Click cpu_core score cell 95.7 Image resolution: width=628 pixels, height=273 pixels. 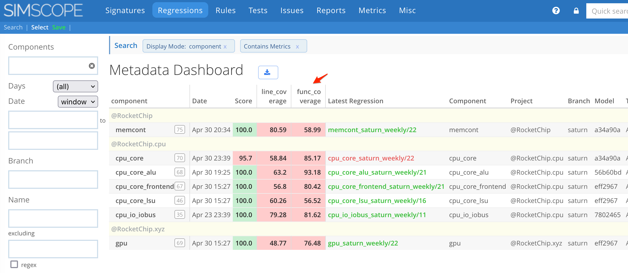click(x=245, y=158)
